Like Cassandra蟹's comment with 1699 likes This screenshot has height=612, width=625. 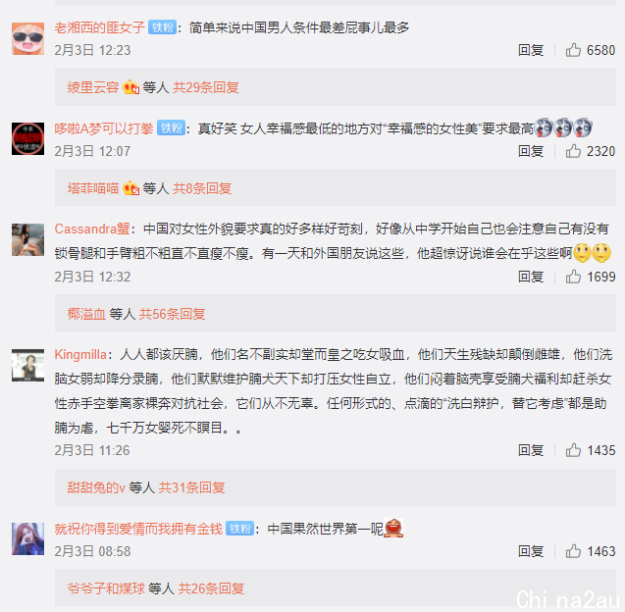pyautogui.click(x=573, y=277)
